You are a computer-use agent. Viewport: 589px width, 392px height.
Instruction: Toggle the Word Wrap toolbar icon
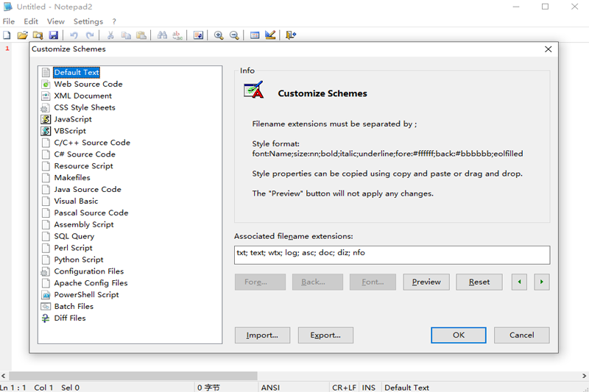point(198,35)
